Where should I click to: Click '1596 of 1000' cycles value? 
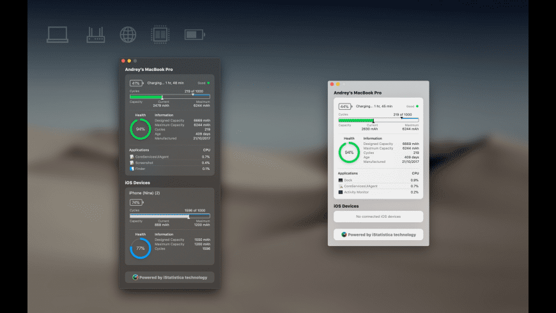(x=195, y=211)
